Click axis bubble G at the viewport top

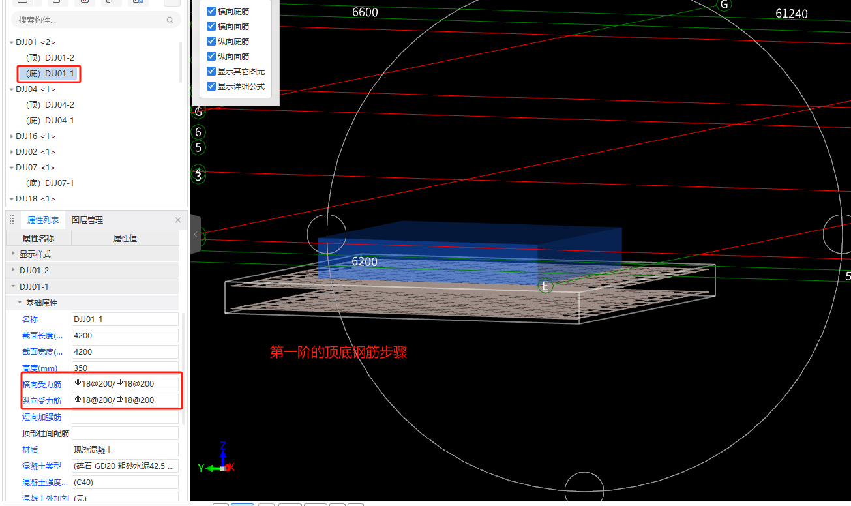[724, 5]
